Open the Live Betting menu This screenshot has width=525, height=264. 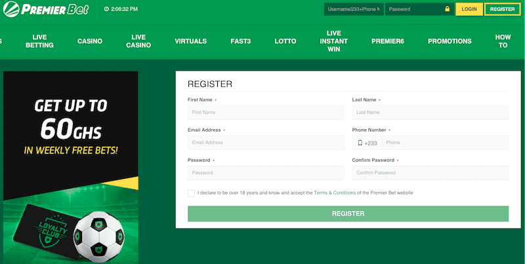coord(39,41)
